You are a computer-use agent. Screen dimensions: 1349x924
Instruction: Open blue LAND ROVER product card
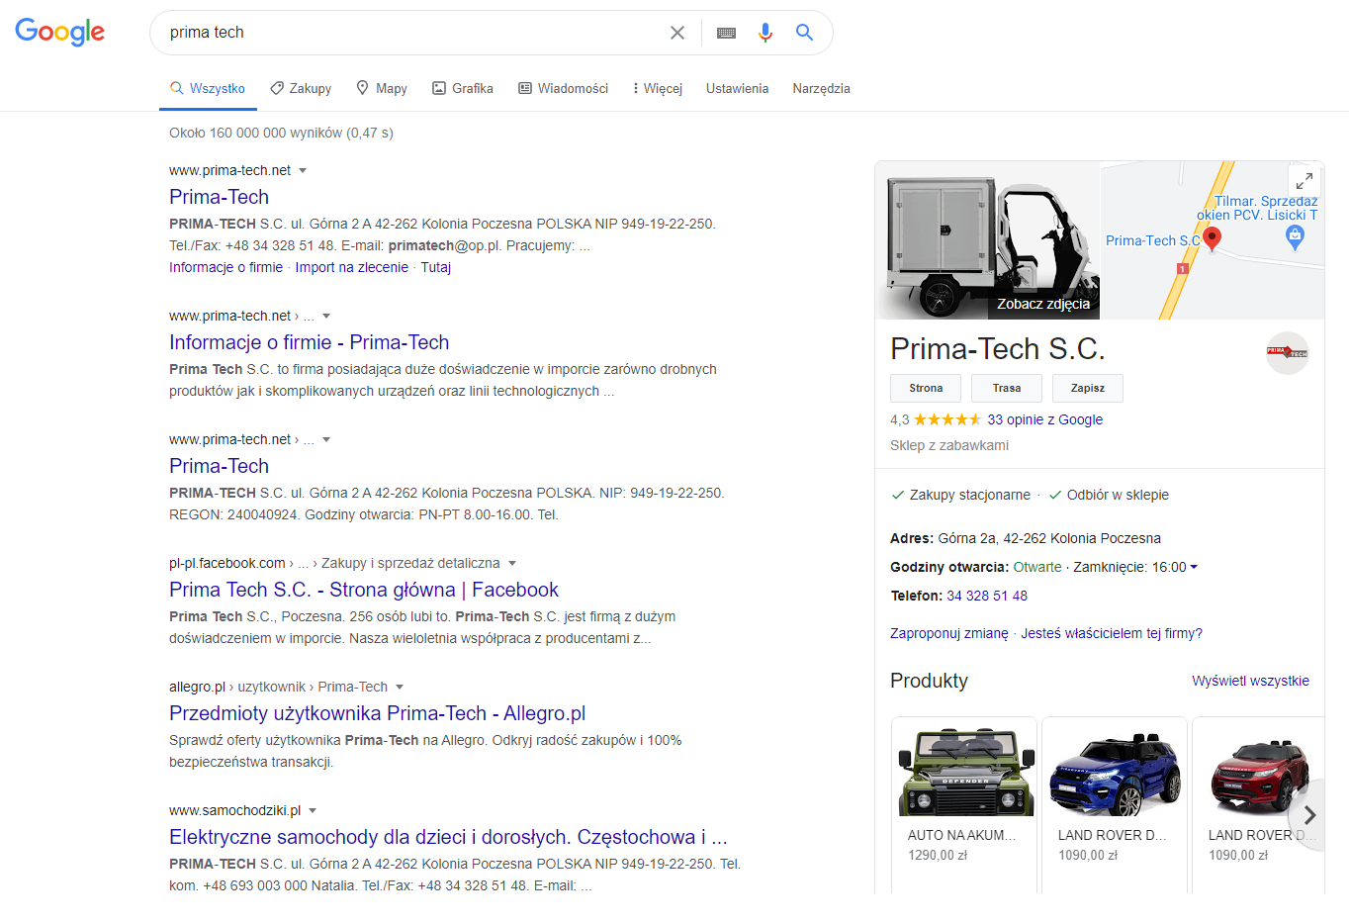[x=1115, y=803]
